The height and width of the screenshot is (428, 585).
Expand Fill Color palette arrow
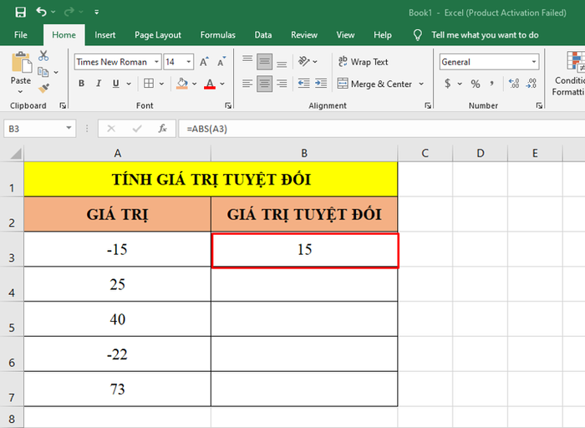[x=195, y=84]
